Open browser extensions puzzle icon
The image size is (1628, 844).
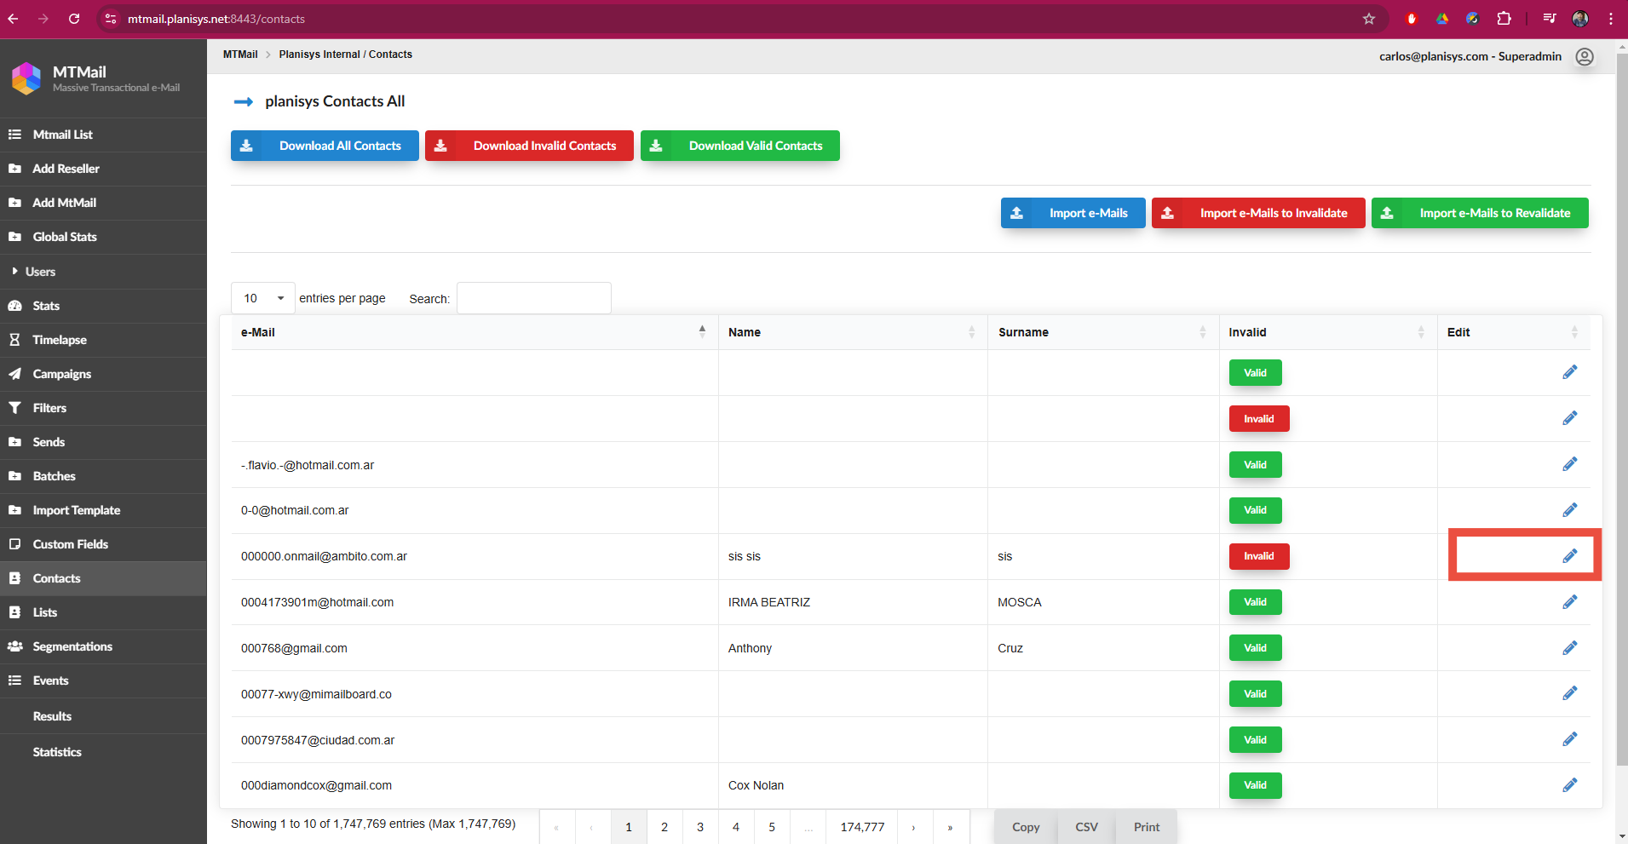pos(1504,19)
